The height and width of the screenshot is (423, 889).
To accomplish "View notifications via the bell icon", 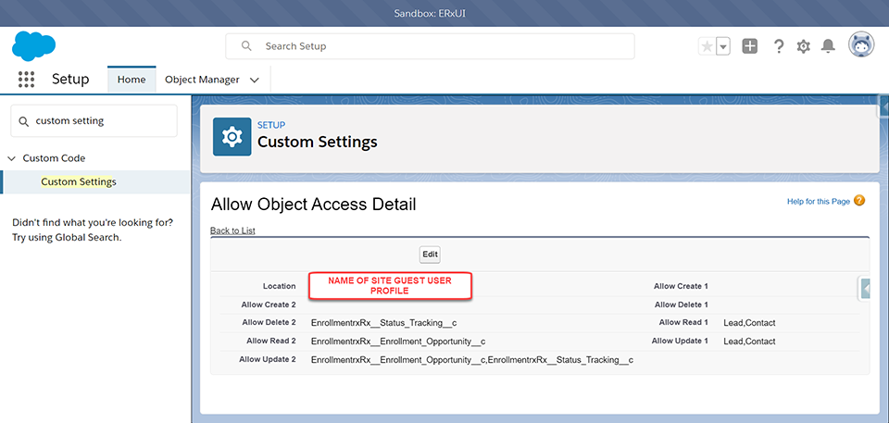I will (x=828, y=46).
